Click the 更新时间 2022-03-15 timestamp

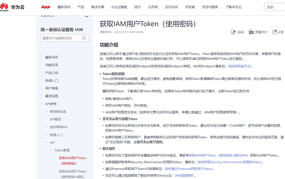click(x=122, y=32)
